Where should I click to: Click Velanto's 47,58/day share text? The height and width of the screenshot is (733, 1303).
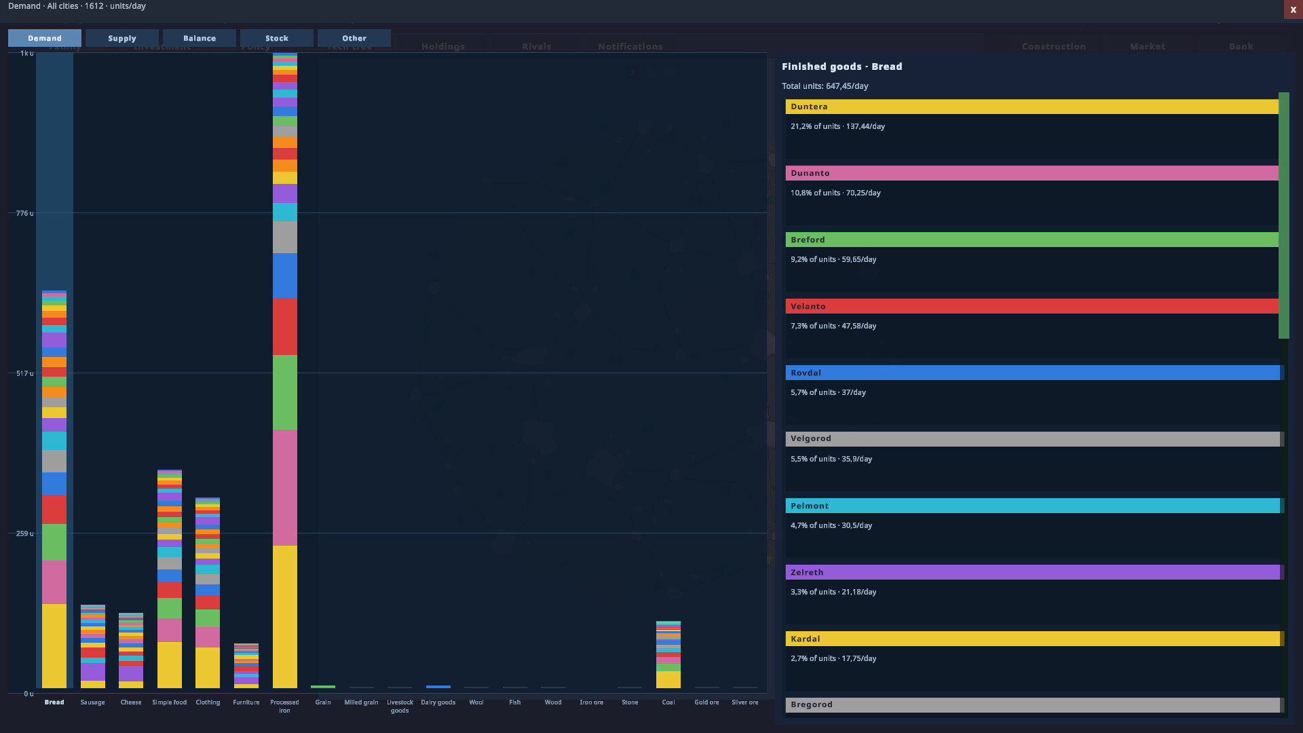coord(833,326)
